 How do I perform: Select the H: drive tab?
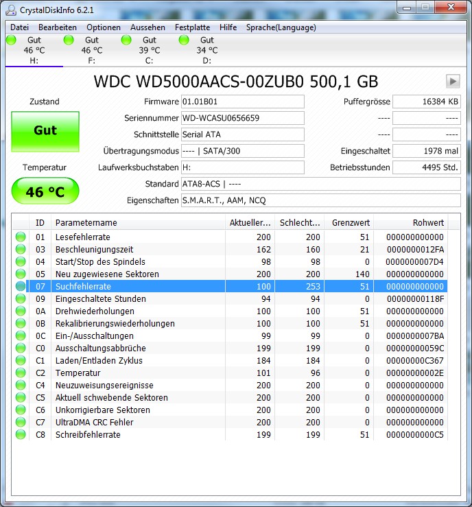(x=34, y=50)
